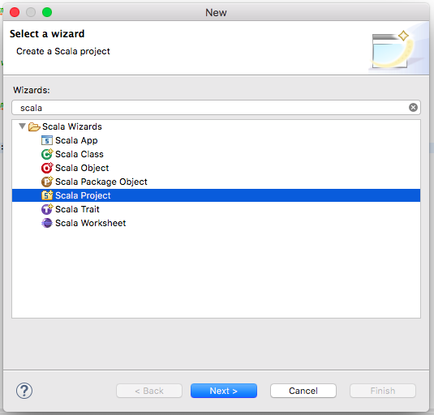Select the Scala App entry
Image resolution: width=434 pixels, height=415 pixels.
(x=76, y=140)
